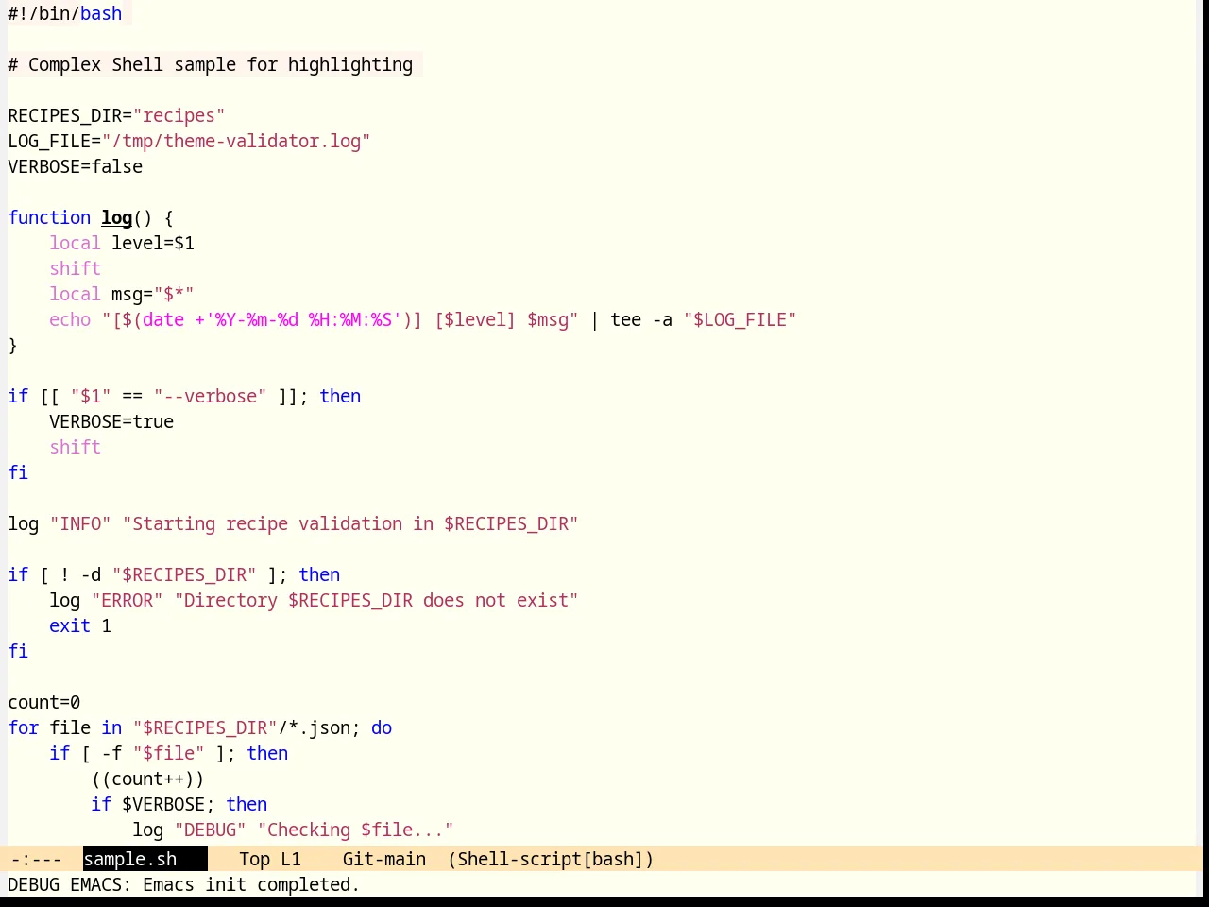This screenshot has width=1209, height=907.
Task: Click the 'function' keyword
Action: pos(49,217)
